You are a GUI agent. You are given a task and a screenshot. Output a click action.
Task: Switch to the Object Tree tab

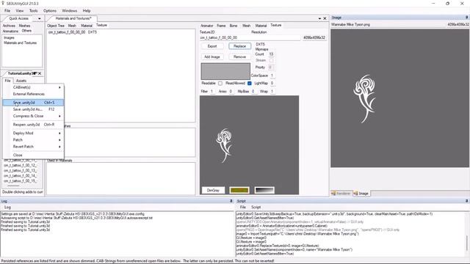click(56, 26)
